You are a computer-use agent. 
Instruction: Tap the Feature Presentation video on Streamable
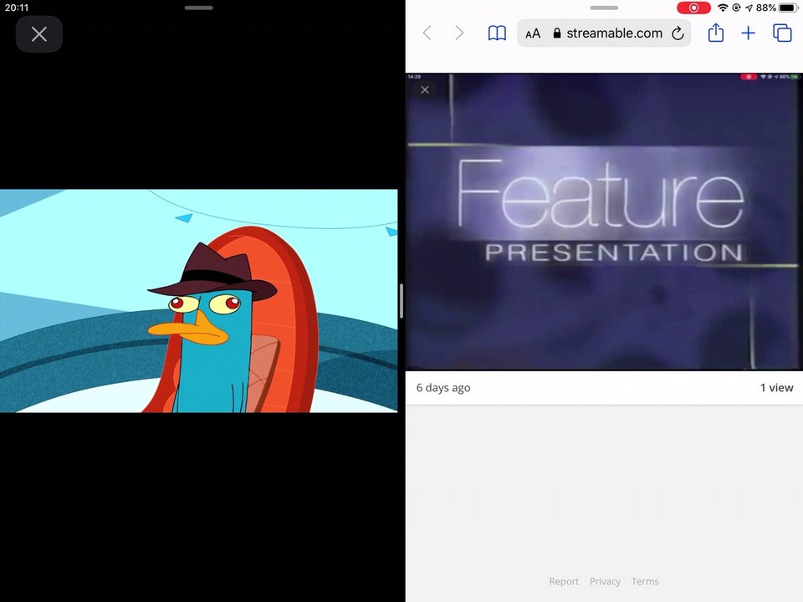pyautogui.click(x=604, y=221)
